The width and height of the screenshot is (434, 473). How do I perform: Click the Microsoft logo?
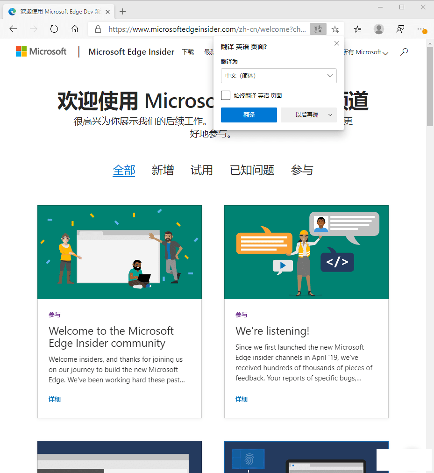click(x=41, y=51)
